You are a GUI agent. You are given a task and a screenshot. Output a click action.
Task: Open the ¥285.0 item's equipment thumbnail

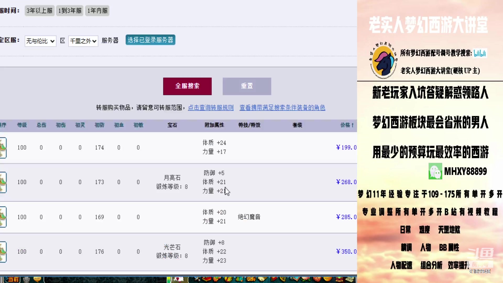click(x=3, y=217)
